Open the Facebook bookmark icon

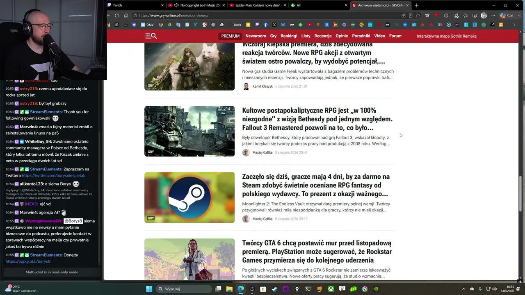[266, 25]
